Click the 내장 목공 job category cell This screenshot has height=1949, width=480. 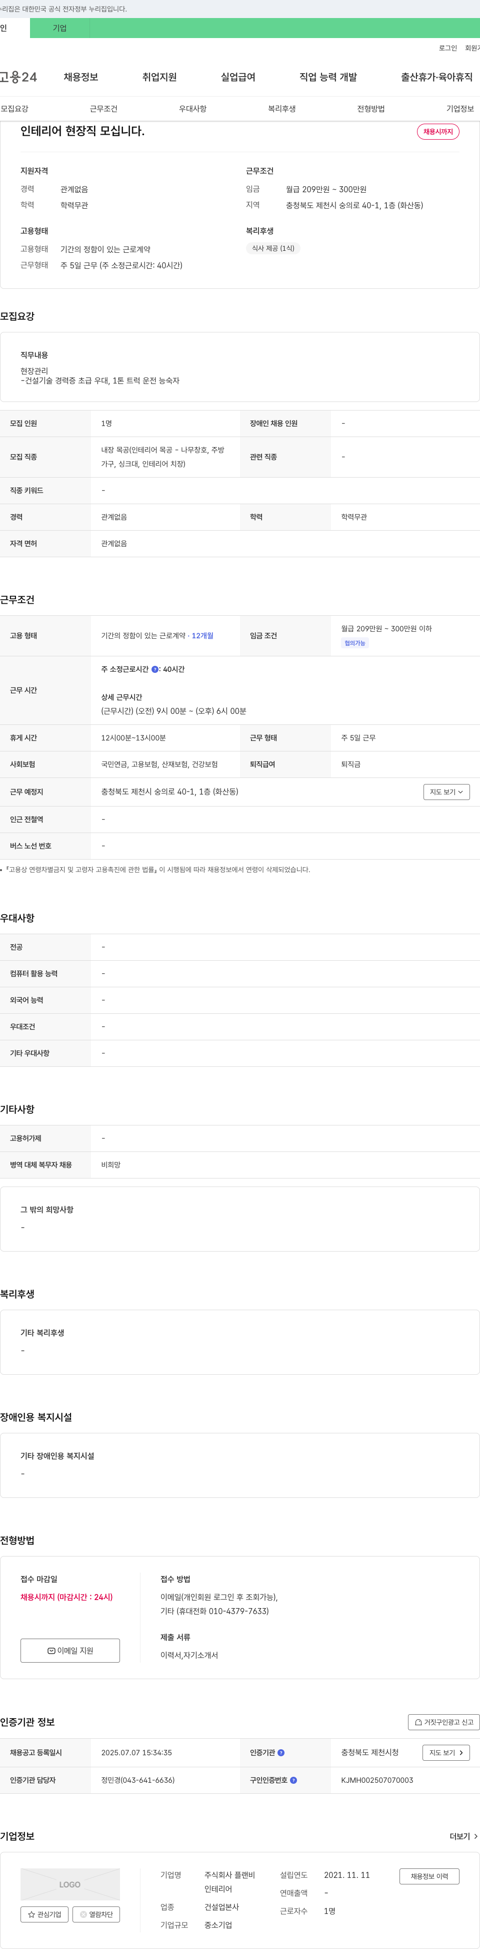tap(163, 456)
